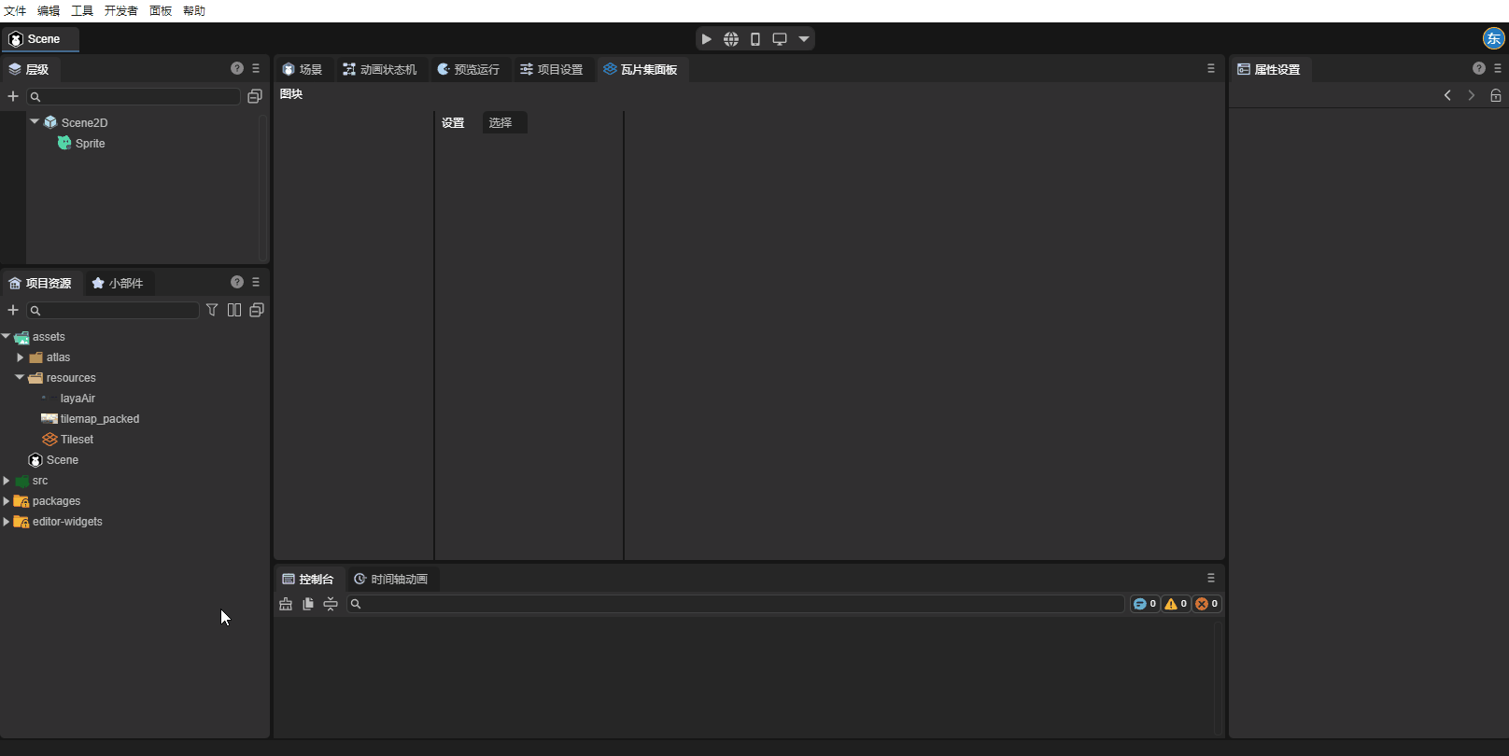Switch to the 动画状态机 tab
The image size is (1509, 756).
[380, 70]
